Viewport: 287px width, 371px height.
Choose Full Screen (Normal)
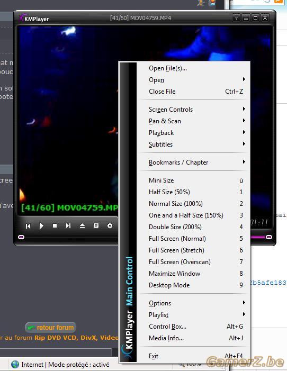[x=193, y=238]
